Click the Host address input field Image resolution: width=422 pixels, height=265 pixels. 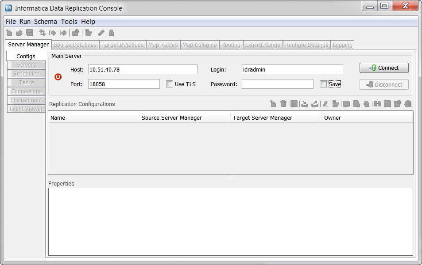click(x=142, y=69)
